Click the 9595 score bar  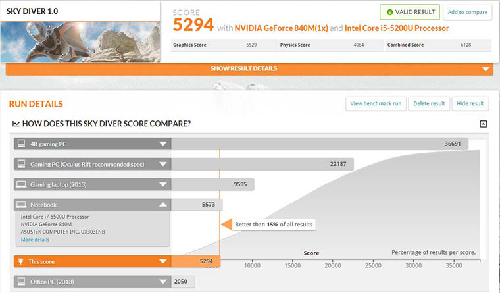[213, 184]
